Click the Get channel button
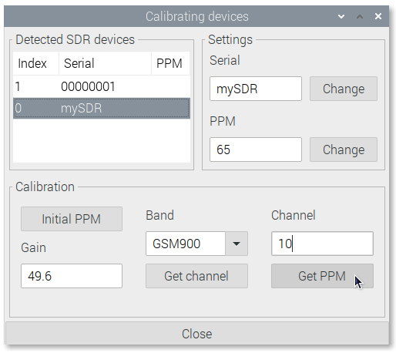396x353 pixels. tap(196, 276)
